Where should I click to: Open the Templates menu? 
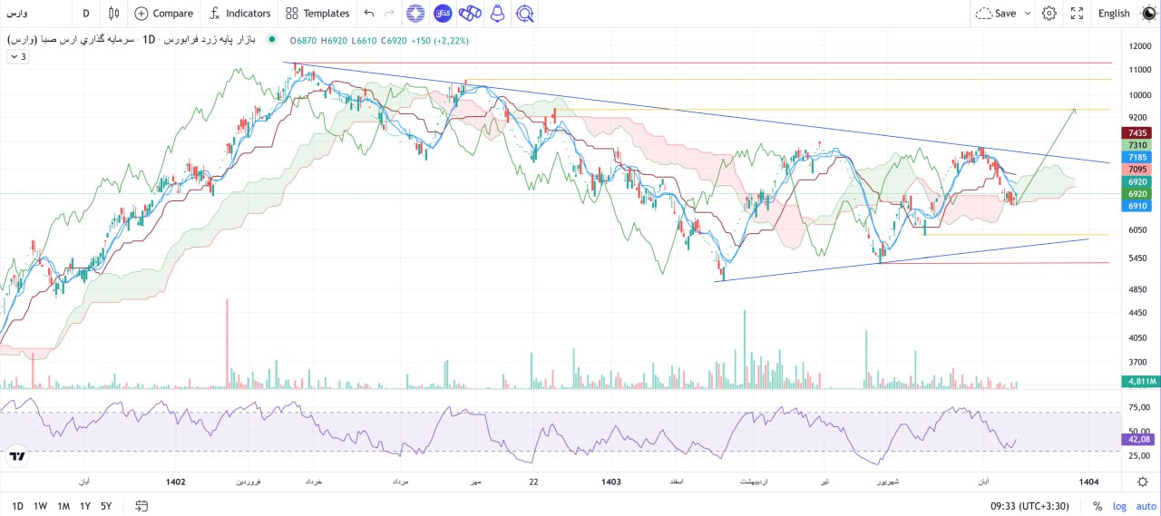317,14
